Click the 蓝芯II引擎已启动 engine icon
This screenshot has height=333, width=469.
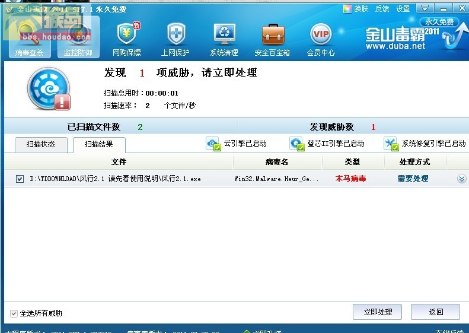296,144
